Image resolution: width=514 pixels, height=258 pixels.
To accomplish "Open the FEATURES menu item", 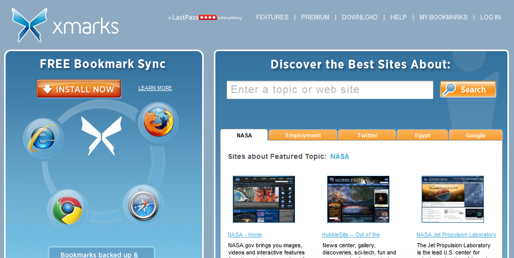I will click(x=272, y=17).
